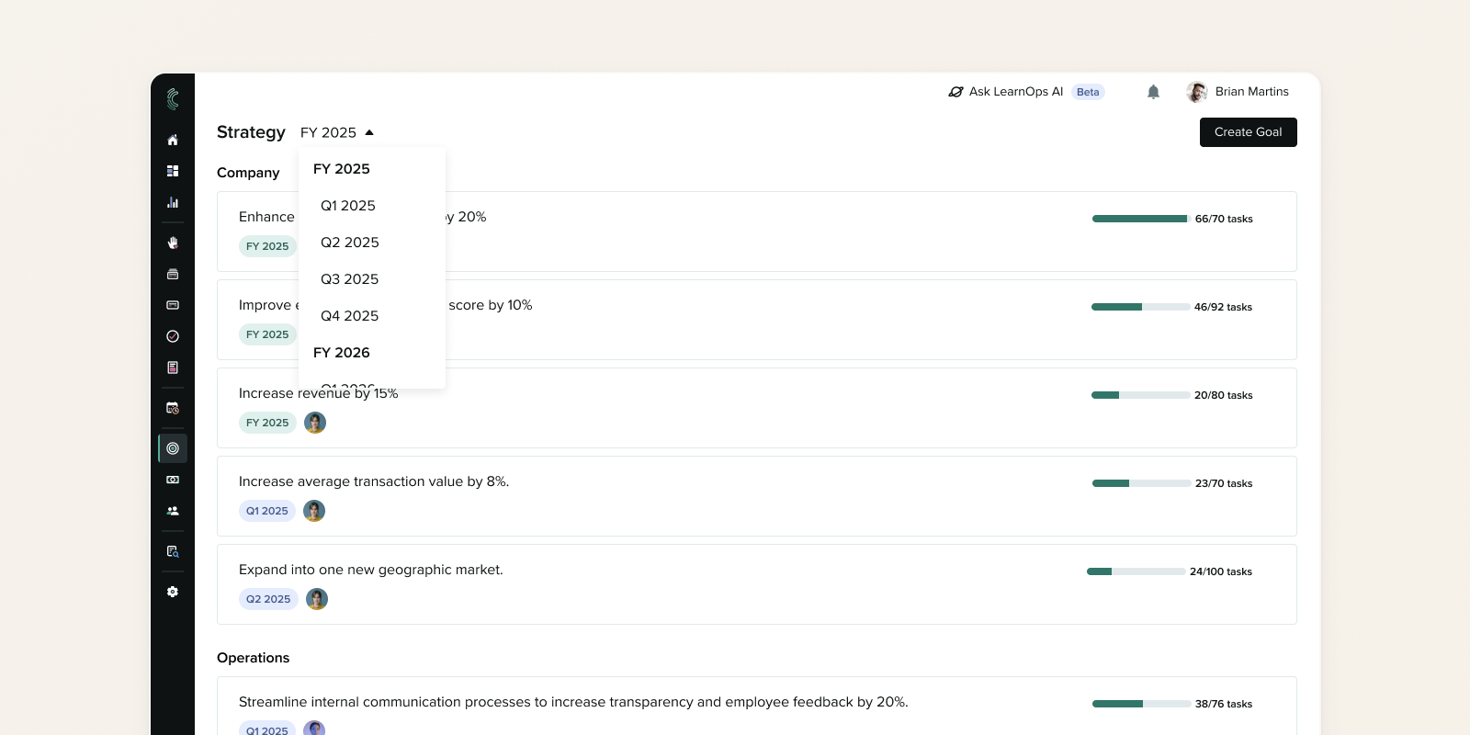
Task: Click the LearnOps logo at sidebar top
Action: pos(173,99)
